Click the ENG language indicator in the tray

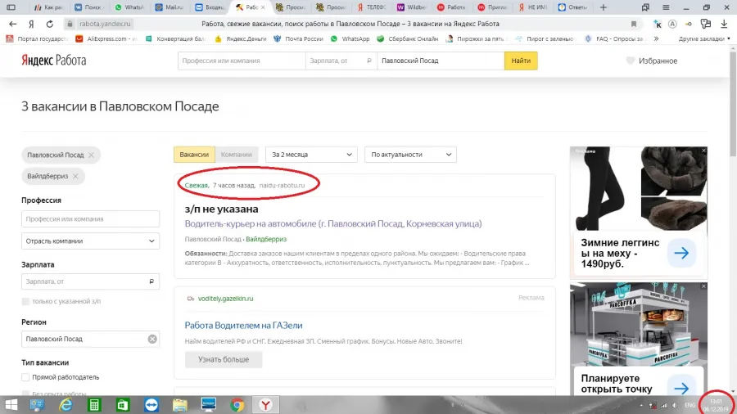pos(690,405)
